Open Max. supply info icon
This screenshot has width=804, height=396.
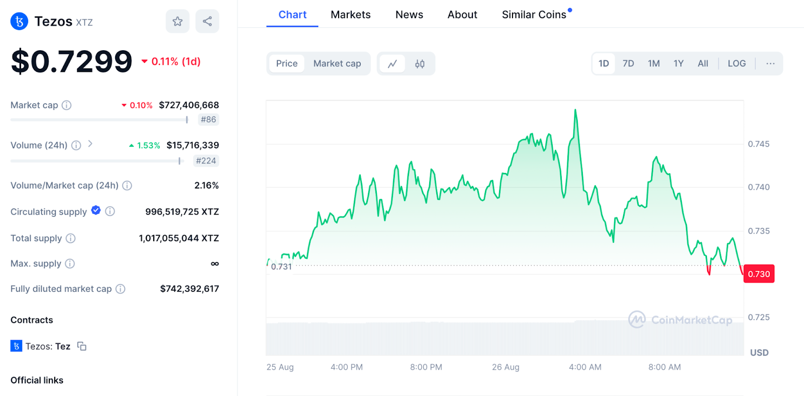pos(70,263)
